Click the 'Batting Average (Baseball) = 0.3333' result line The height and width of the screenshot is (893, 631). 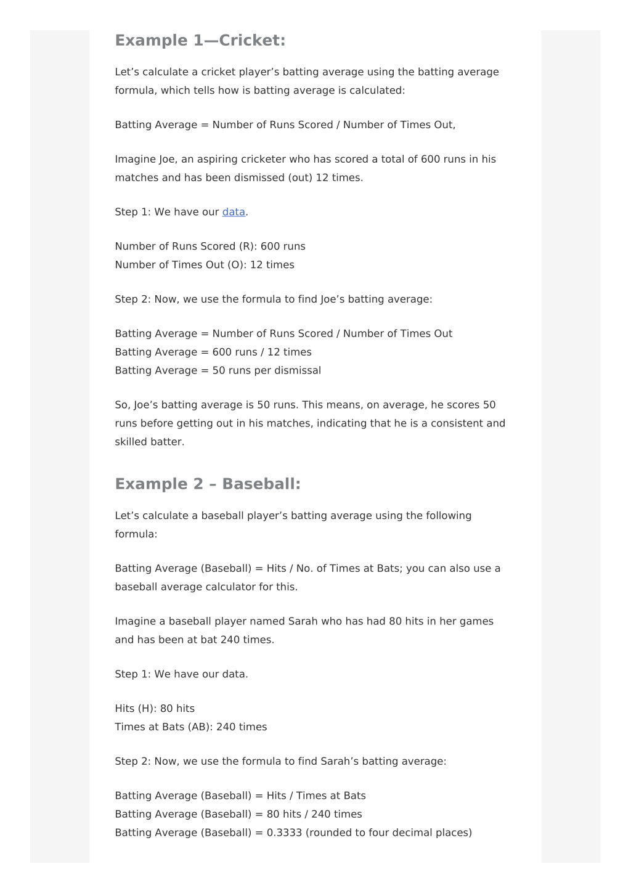coord(293,833)
